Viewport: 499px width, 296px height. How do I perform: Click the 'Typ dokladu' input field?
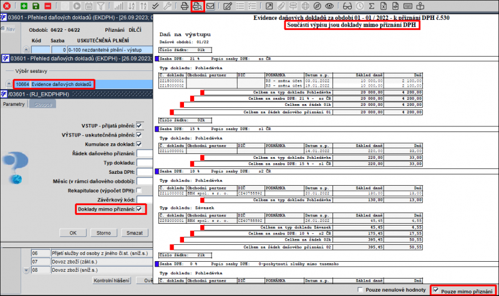click(145, 163)
